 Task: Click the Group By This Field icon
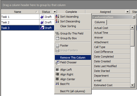pyautogui.click(x=57, y=33)
